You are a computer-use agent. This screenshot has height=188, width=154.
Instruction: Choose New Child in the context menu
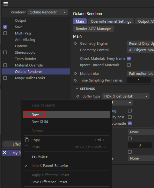click(x=67, y=121)
